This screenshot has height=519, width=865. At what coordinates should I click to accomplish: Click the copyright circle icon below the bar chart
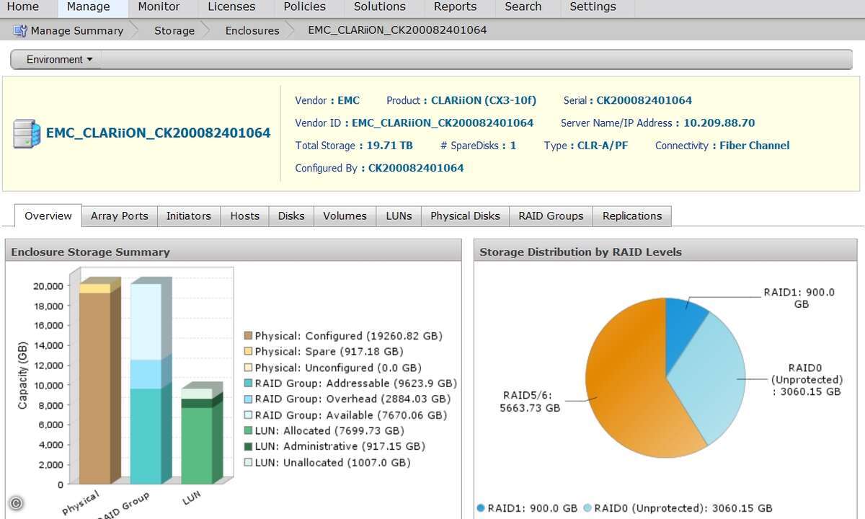click(16, 504)
